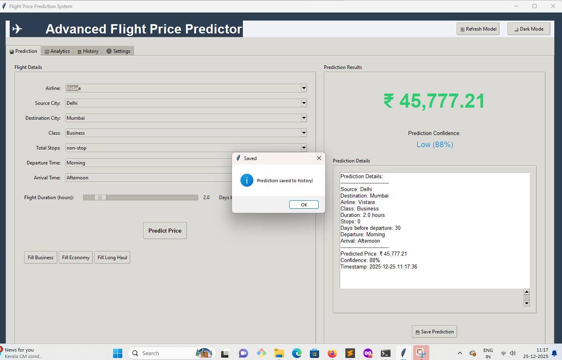Launch Firefox from the taskbar
This screenshot has height=360, width=562.
[x=332, y=354]
